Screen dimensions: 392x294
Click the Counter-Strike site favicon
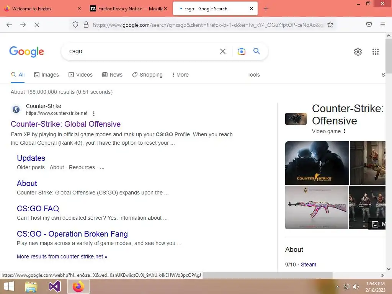(16, 109)
